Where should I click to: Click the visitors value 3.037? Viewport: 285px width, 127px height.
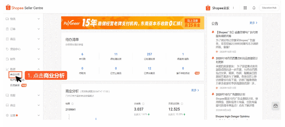tap(139, 109)
